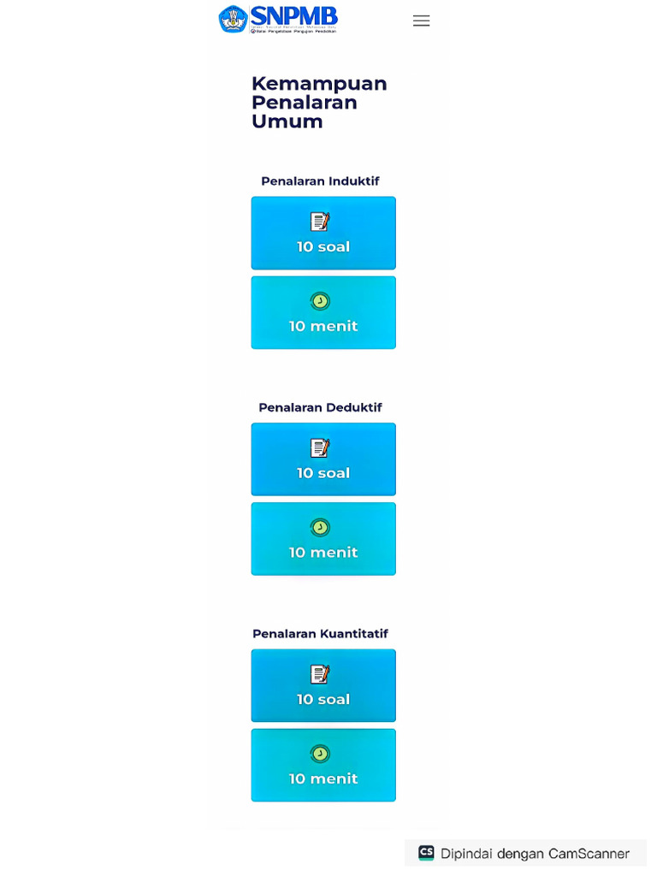Click the "Dipindai dengan CamScanner" watermark text
This screenshot has width=657, height=876.
535,854
